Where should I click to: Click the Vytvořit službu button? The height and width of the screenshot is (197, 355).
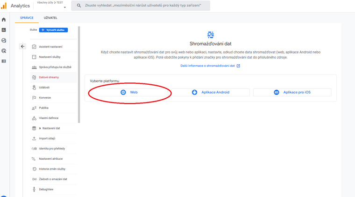click(54, 30)
